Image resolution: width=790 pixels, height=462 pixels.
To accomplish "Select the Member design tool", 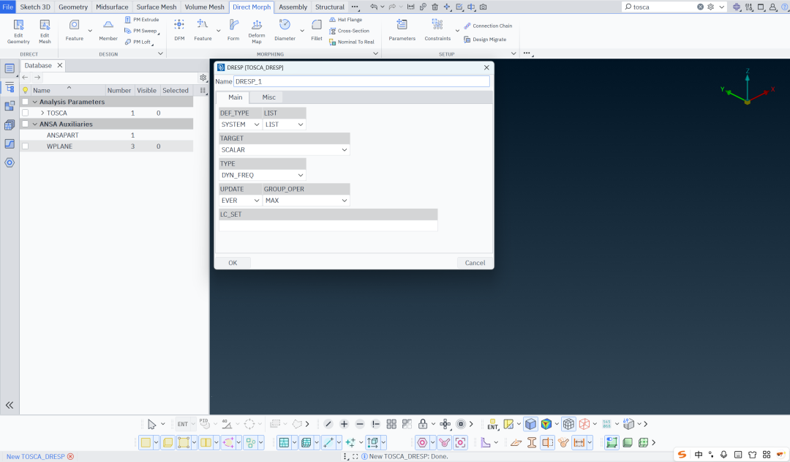I will pos(108,31).
